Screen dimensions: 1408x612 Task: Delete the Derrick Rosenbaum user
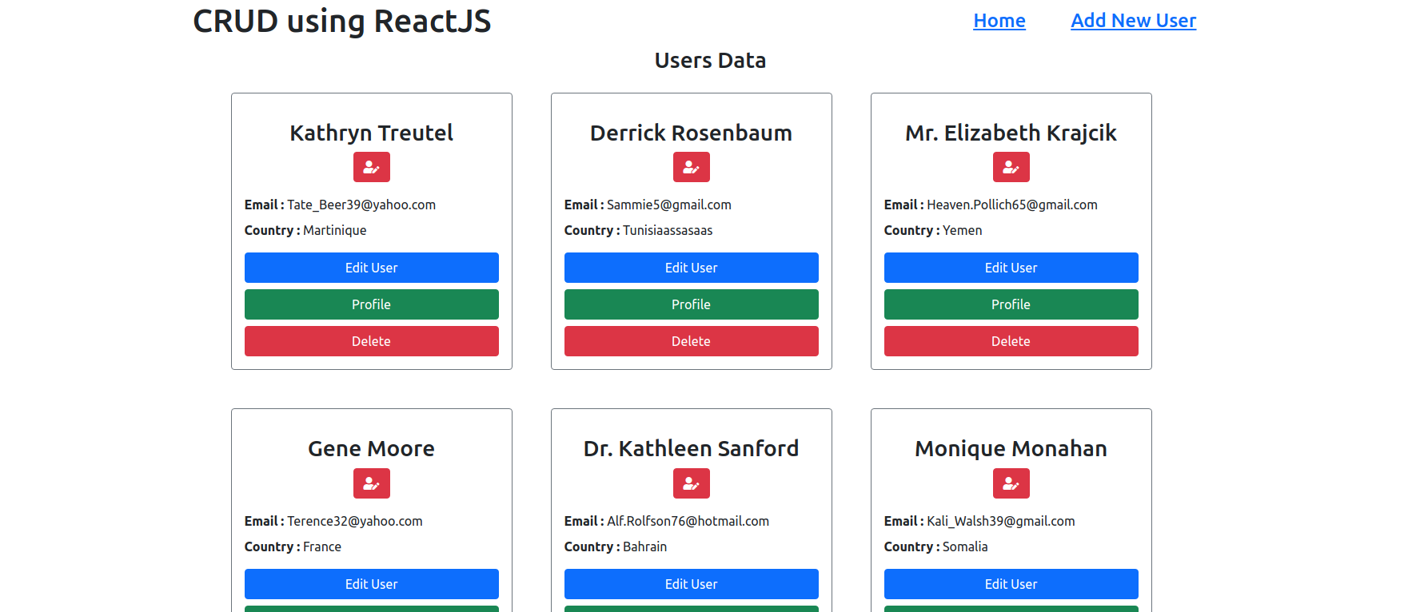click(692, 341)
